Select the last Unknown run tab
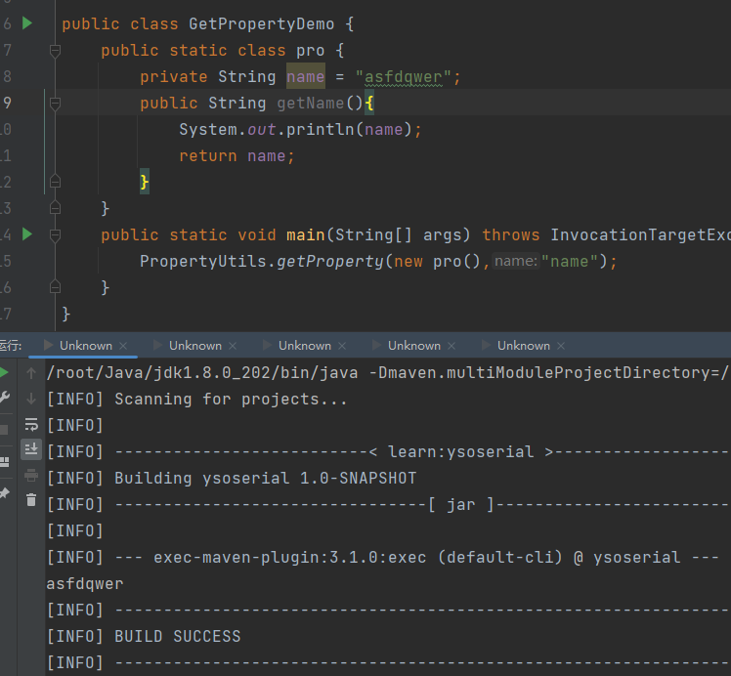The height and width of the screenshot is (676, 731). (x=523, y=345)
